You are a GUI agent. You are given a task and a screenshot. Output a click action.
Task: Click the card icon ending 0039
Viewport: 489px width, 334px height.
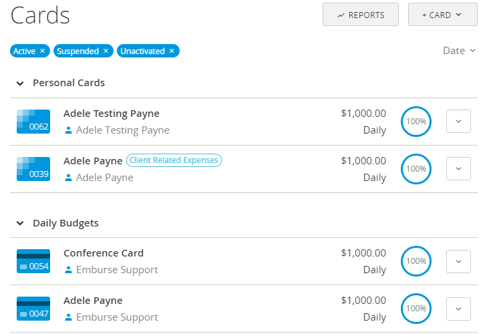click(33, 169)
